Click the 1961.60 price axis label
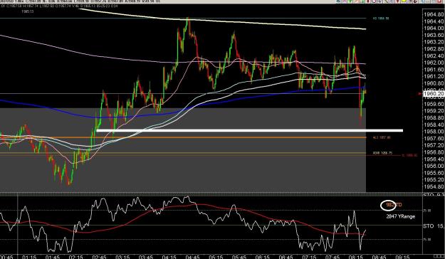Screen dimensions: 445x259 (434, 70)
